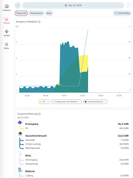The height and width of the screenshot is (178, 133).
Task: Switch to Verbraucher tab
Action: tap(36, 13)
